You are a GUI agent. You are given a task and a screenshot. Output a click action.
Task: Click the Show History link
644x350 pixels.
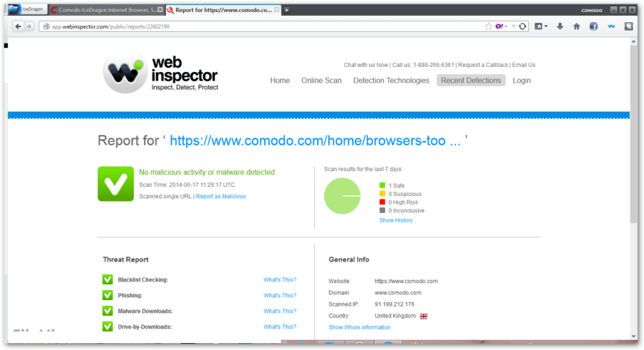(396, 220)
